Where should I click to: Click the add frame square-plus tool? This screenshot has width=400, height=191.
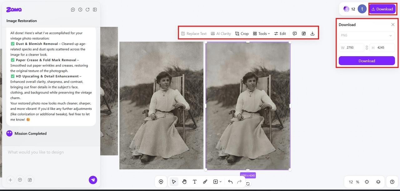pyautogui.click(x=216, y=182)
